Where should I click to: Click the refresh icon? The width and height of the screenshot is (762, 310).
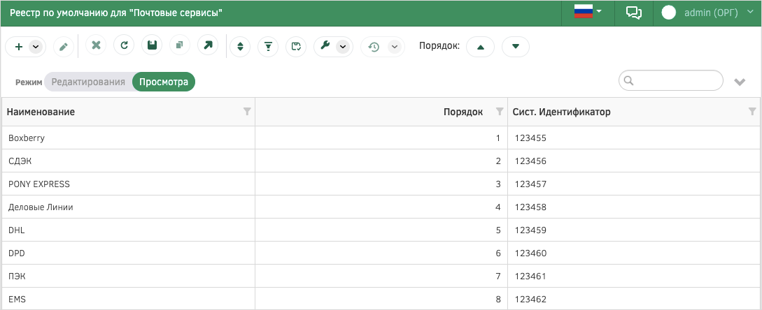[124, 45]
